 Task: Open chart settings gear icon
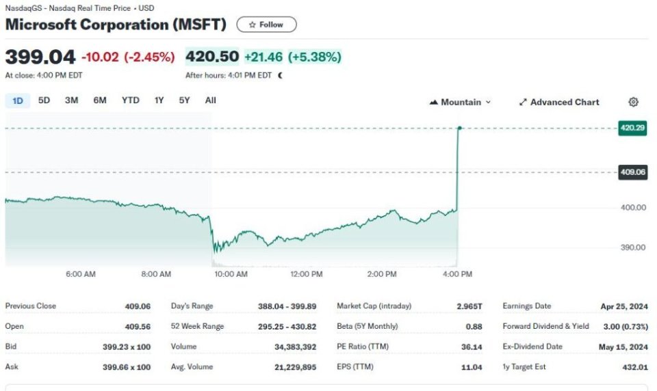(x=633, y=102)
